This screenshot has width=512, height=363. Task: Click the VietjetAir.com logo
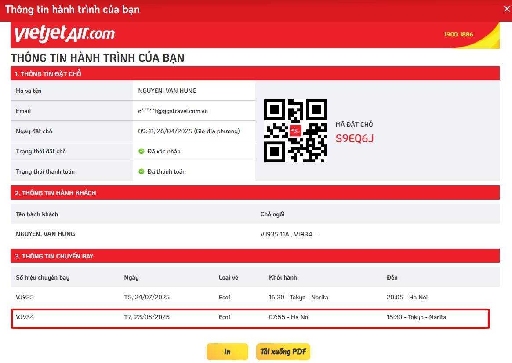(65, 34)
